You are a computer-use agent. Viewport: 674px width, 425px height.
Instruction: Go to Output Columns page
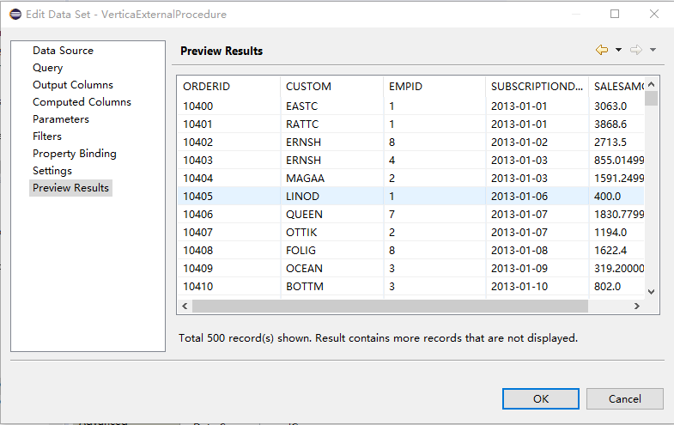click(x=72, y=85)
